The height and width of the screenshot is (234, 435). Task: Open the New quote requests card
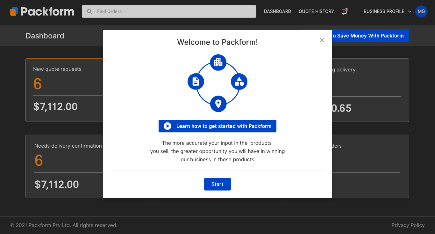click(64, 90)
